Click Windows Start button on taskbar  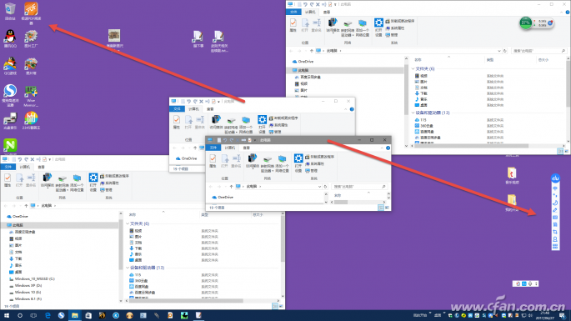coord(6,315)
